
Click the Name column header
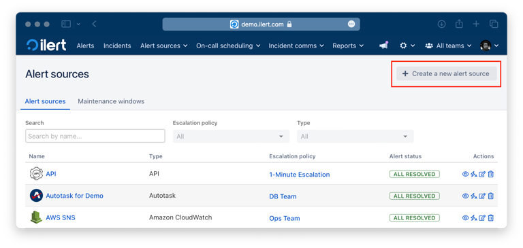37,156
